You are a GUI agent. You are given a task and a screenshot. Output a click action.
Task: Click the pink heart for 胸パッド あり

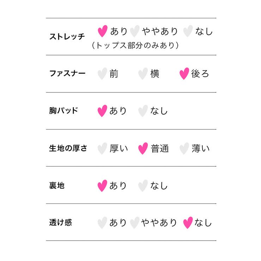click(x=102, y=111)
